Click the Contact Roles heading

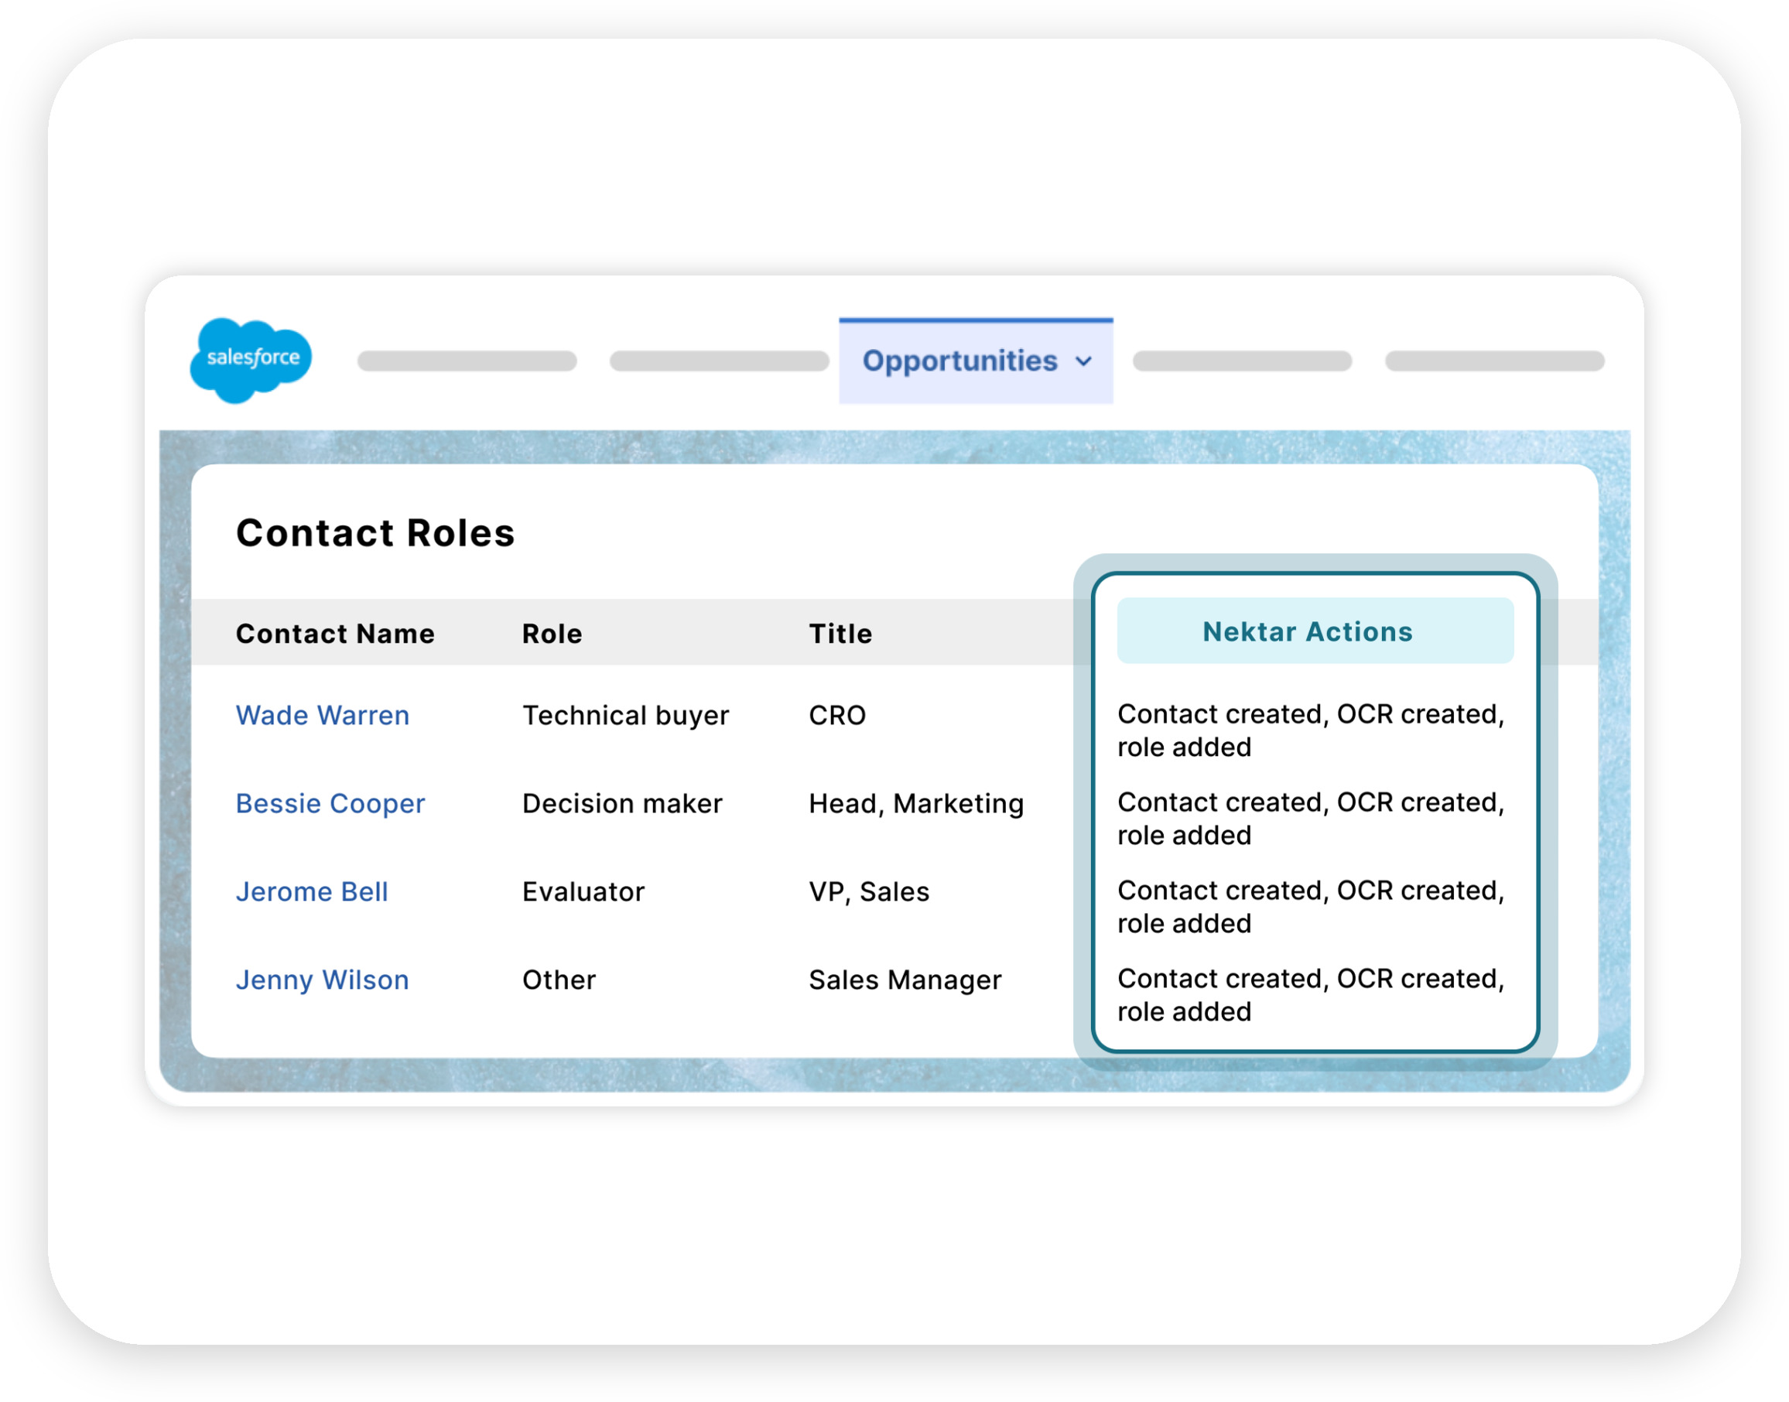tap(375, 533)
